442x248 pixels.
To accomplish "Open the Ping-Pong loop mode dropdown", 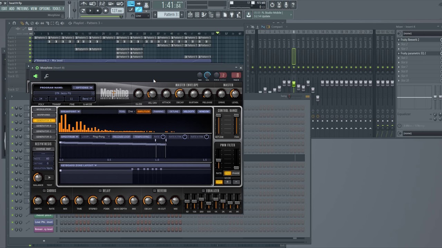I will (101, 137).
